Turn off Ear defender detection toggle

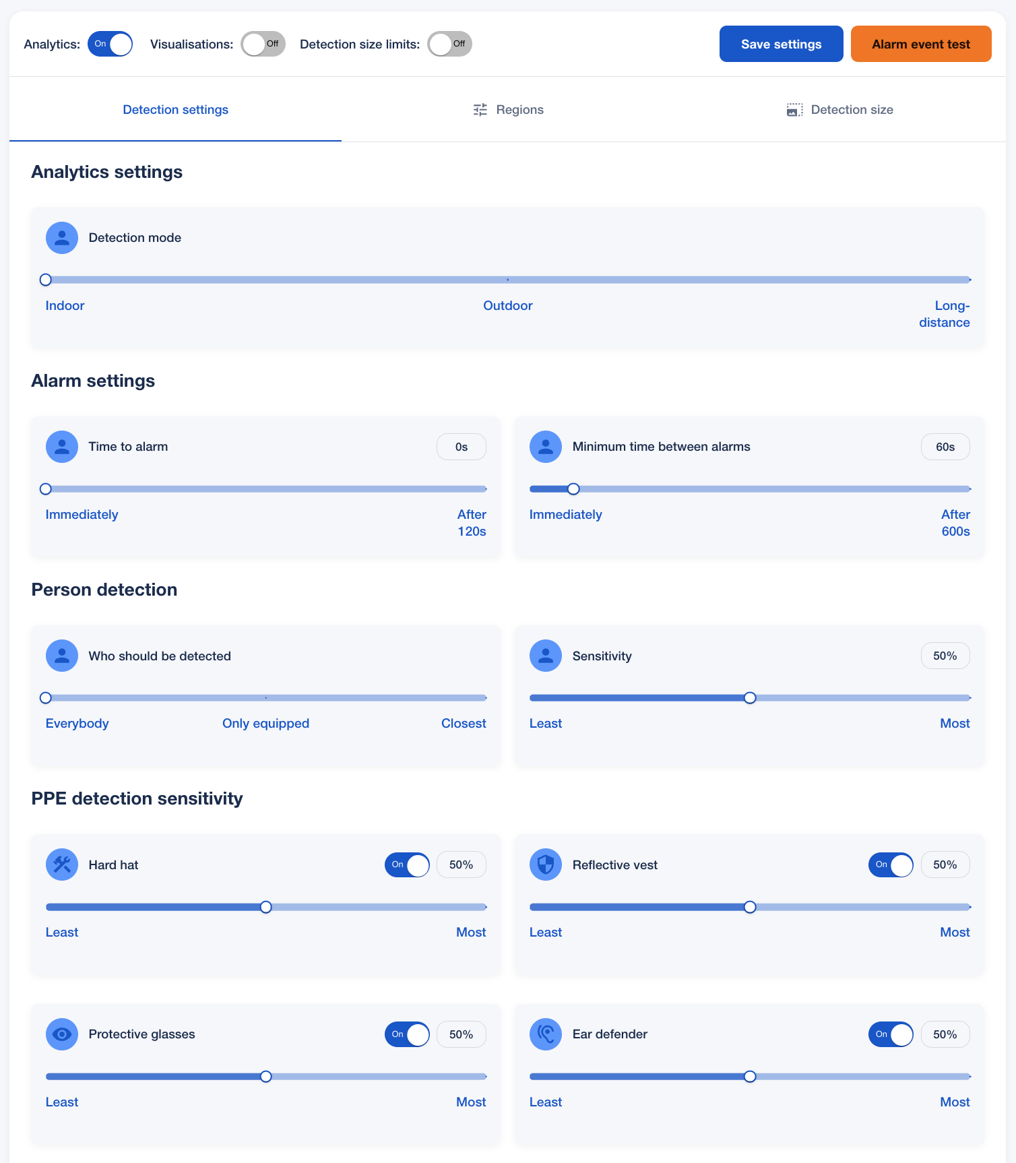click(x=891, y=1034)
